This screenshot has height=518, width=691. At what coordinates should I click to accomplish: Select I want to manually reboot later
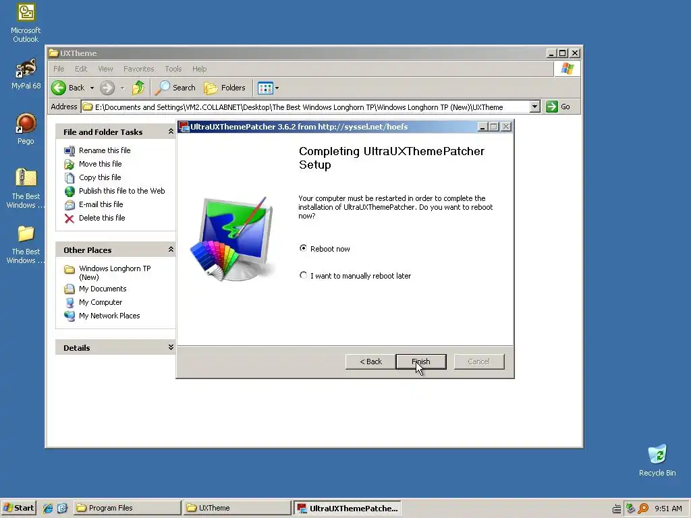coord(303,275)
